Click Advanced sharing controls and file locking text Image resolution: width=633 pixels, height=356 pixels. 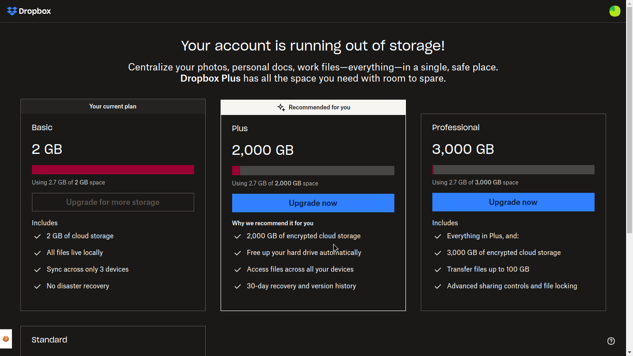512,286
